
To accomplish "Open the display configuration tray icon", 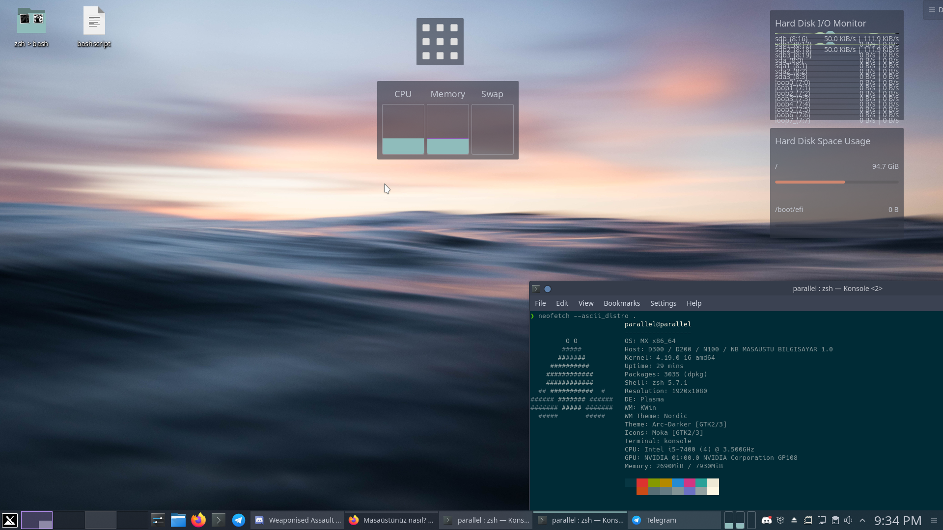I will tap(821, 520).
